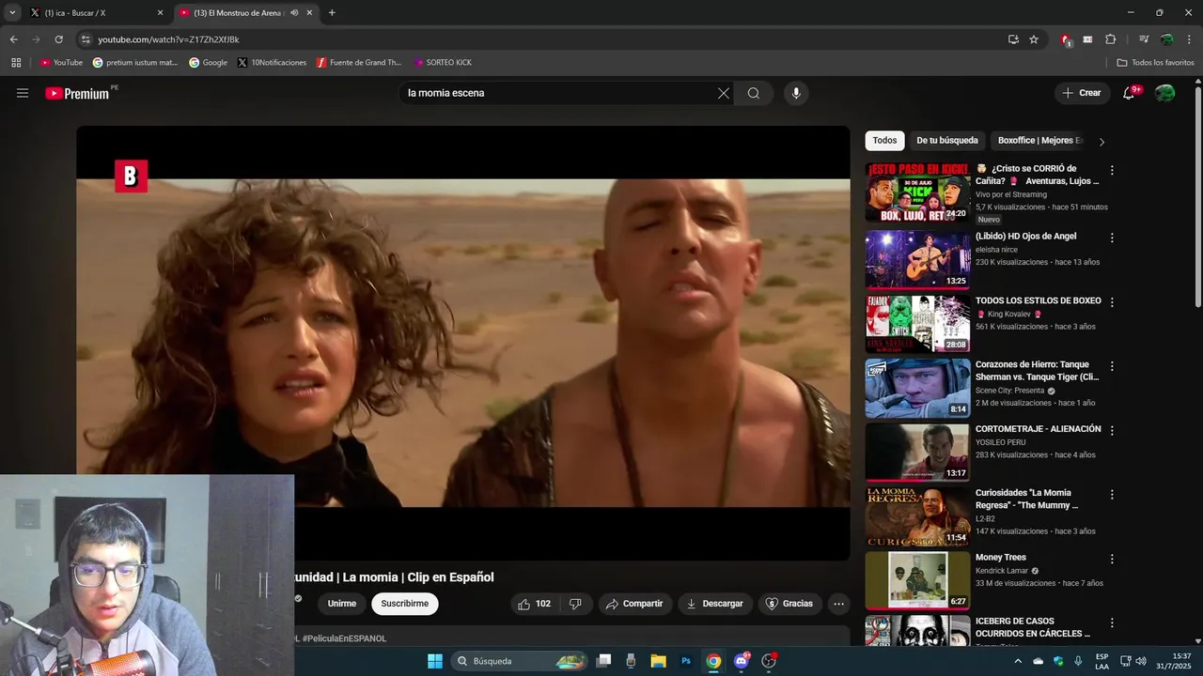Install app icon in address bar
The height and width of the screenshot is (676, 1203).
click(x=1013, y=39)
